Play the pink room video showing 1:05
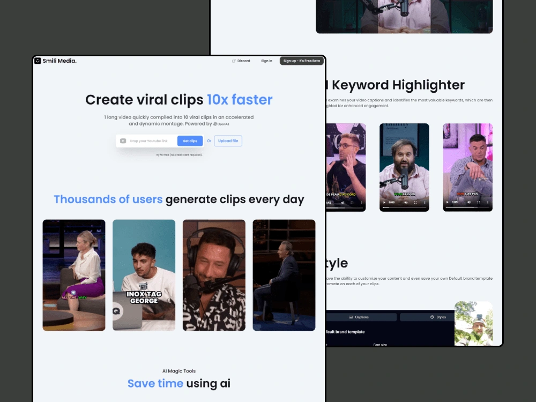536x402 pixels. coord(448,202)
